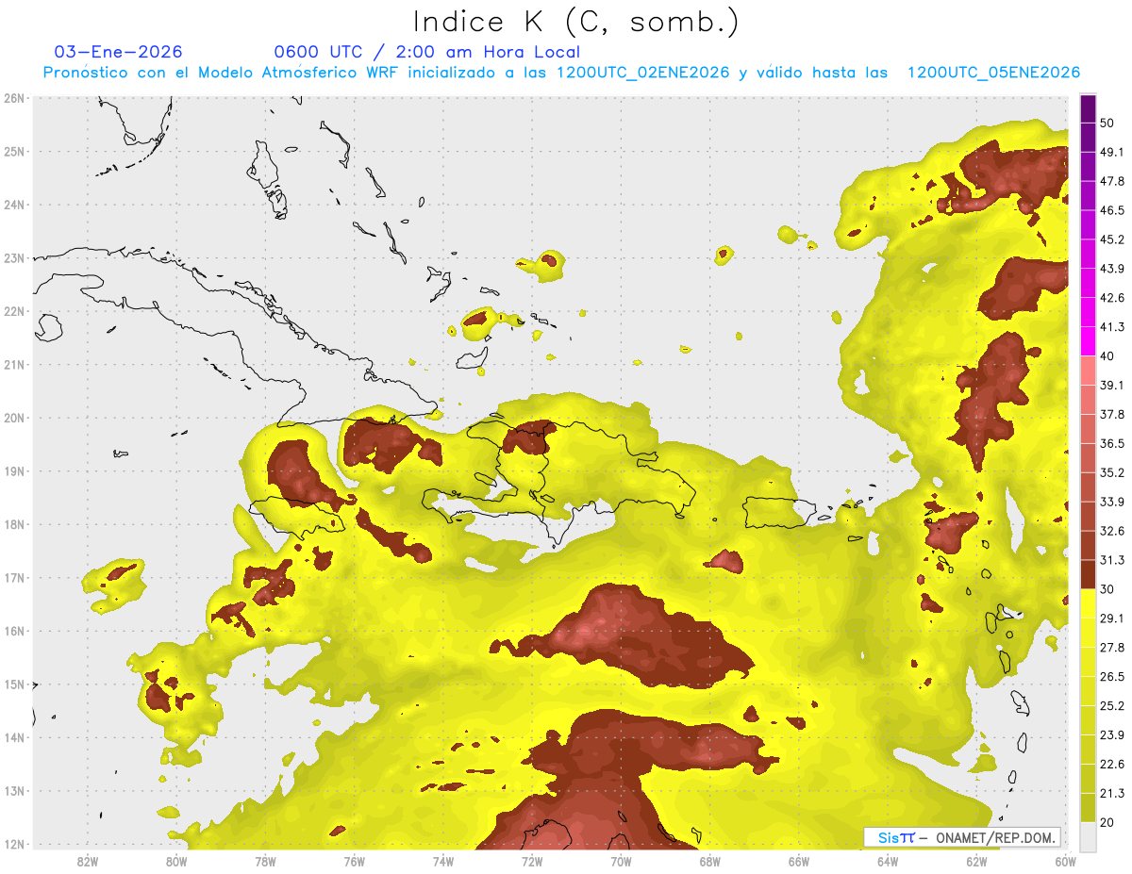Click the 18N latitude label
Viewport: 1132px width, 874px height.
pyautogui.click(x=14, y=524)
